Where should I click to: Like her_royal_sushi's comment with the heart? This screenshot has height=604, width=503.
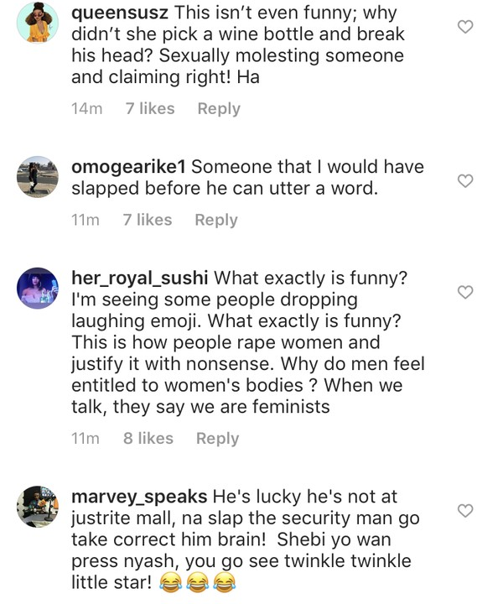465,292
